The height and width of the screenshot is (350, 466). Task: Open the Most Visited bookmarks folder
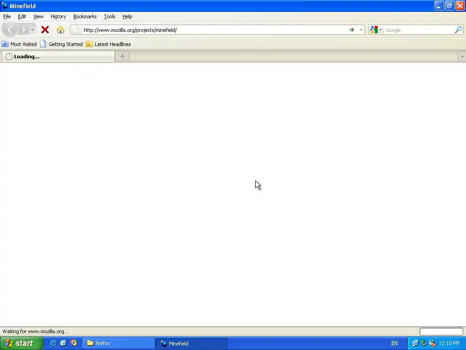(19, 44)
